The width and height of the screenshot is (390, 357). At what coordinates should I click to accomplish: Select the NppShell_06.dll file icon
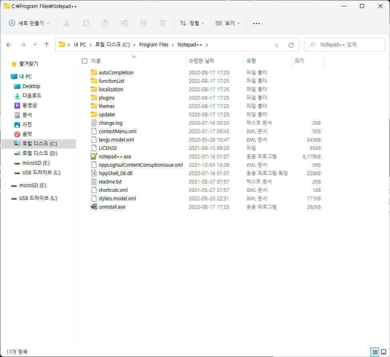tap(94, 173)
